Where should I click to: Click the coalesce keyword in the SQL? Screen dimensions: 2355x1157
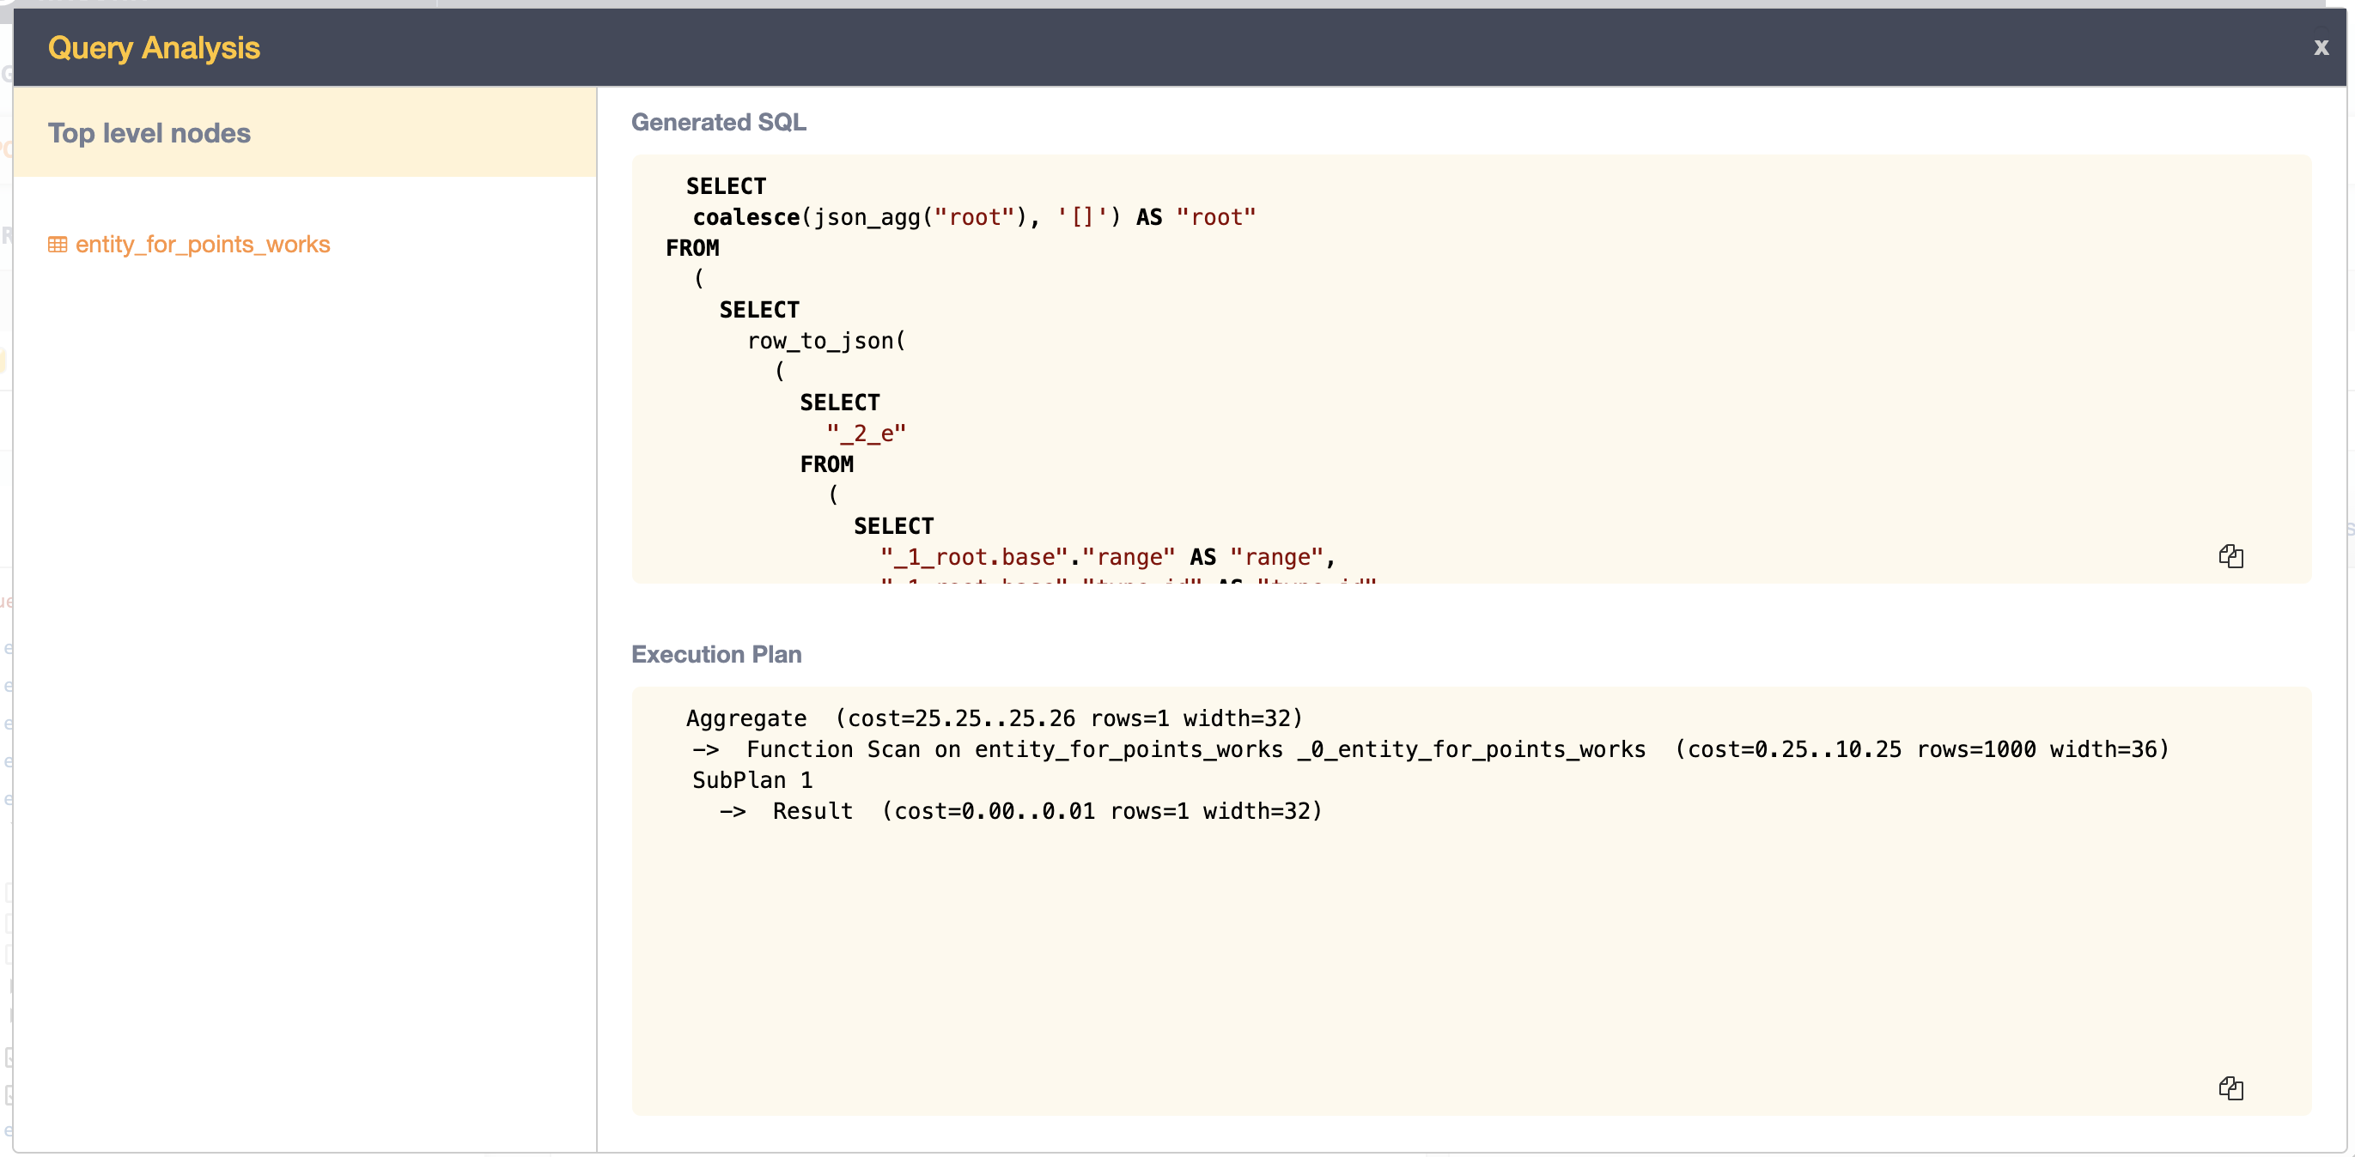pos(745,216)
